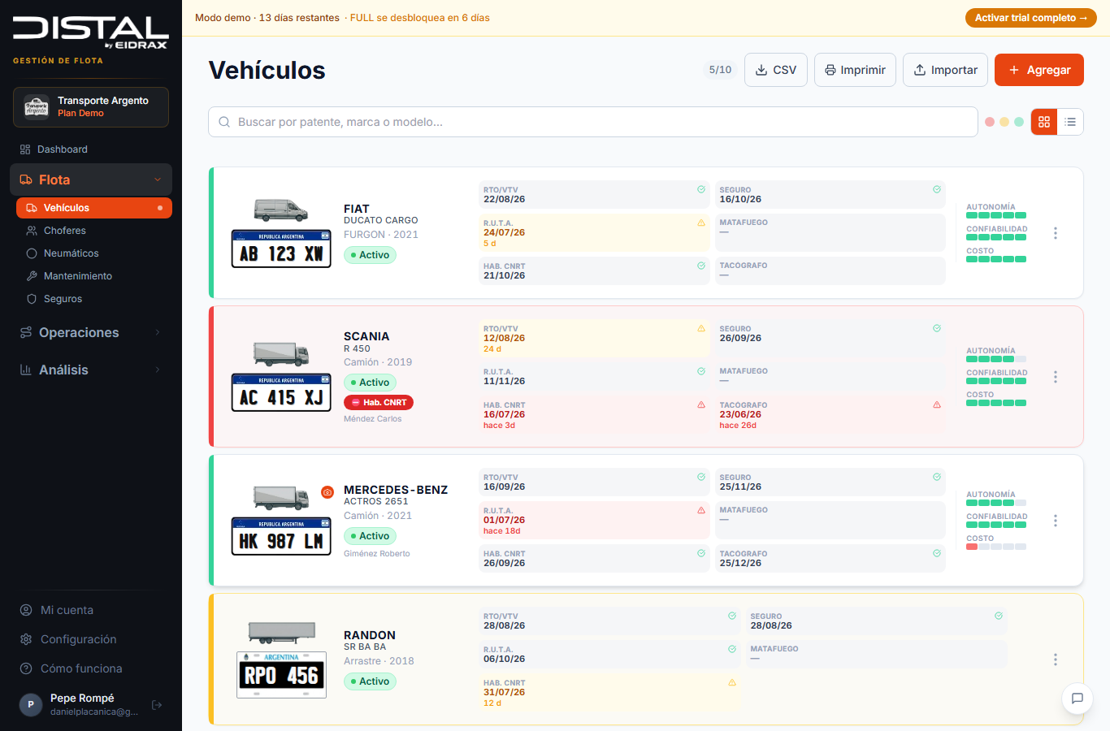Click the user avatar with letter P
This screenshot has width=1110, height=731.
pos(31,704)
